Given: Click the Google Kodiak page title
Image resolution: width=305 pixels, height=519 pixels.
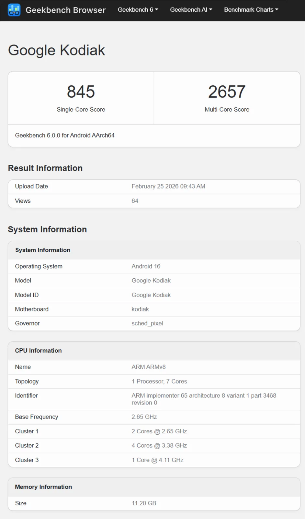Looking at the screenshot, I should (56, 50).
